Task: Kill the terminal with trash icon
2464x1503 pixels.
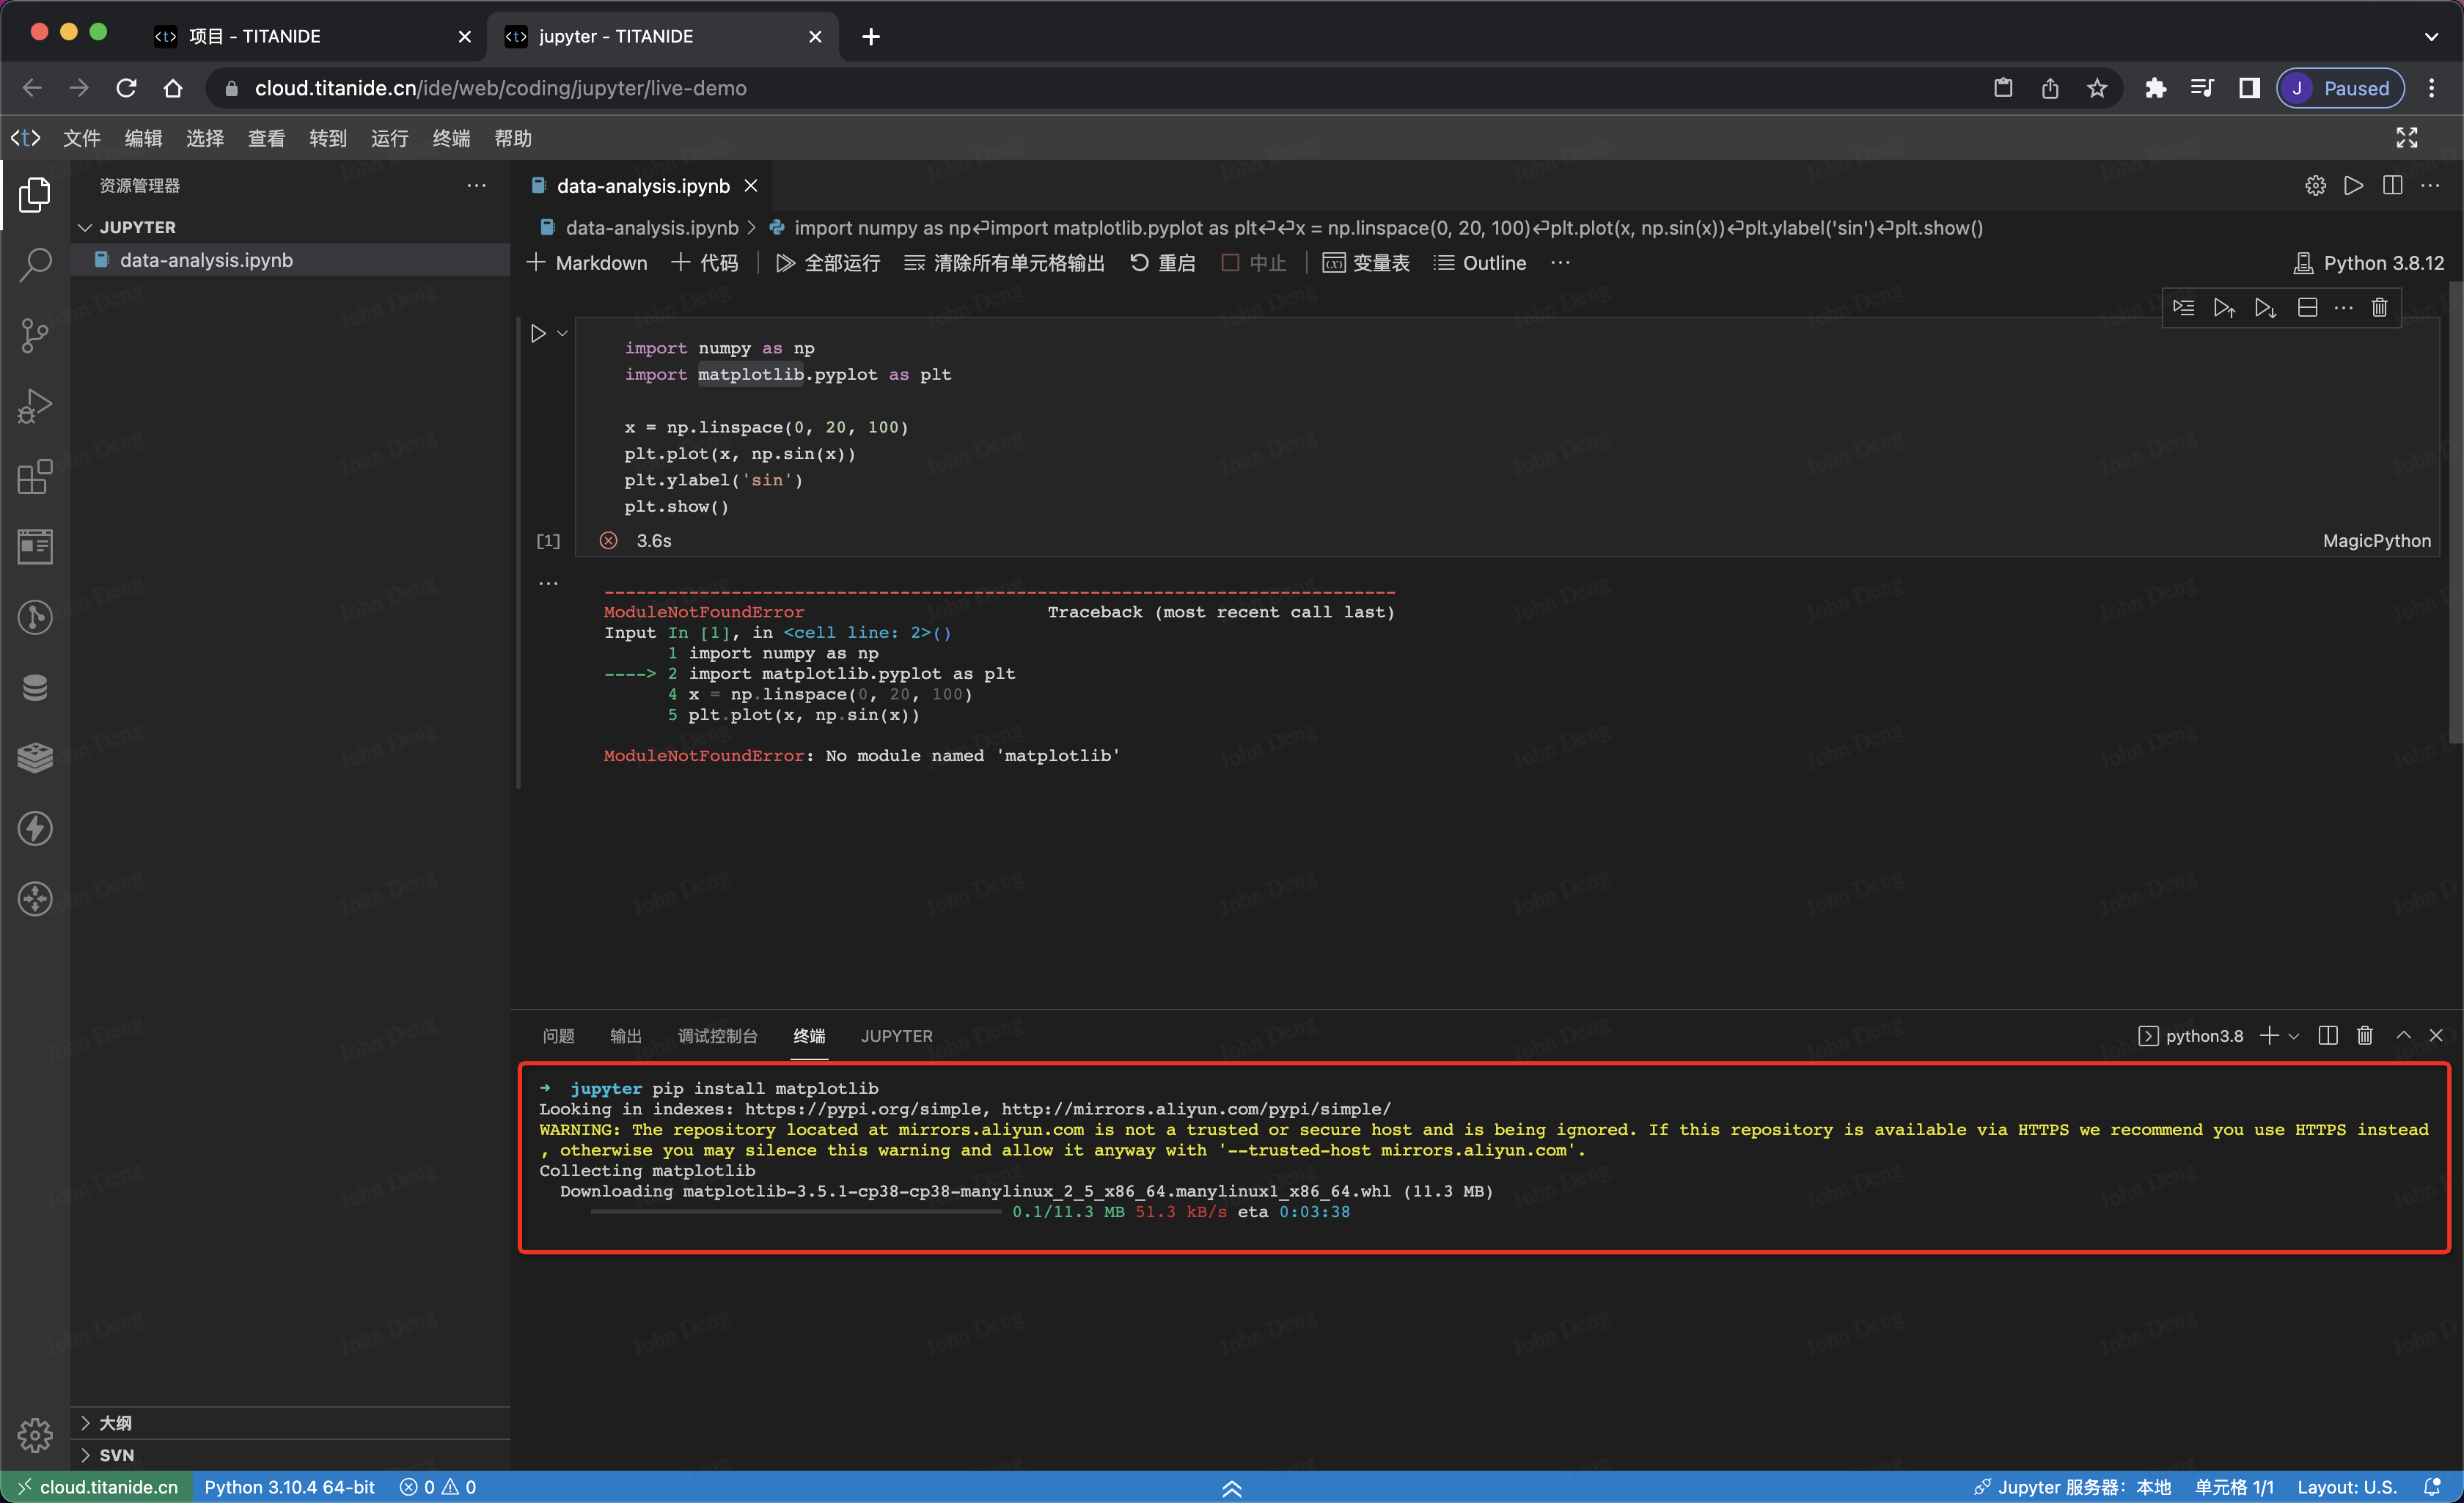Action: [2364, 1036]
